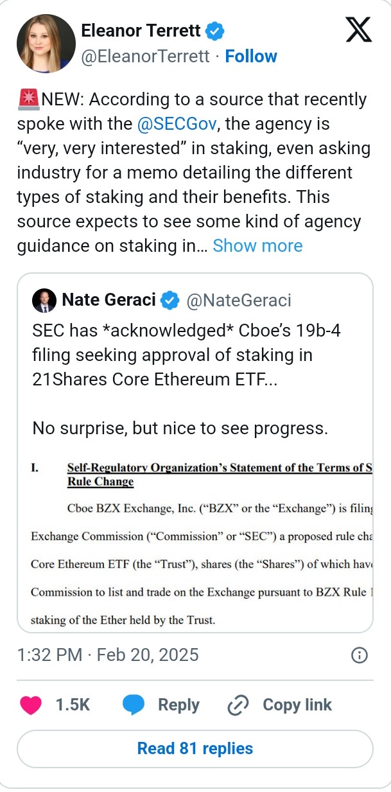391x792 pixels.
Task: Open X home via the X logo
Action: pyautogui.click(x=358, y=29)
